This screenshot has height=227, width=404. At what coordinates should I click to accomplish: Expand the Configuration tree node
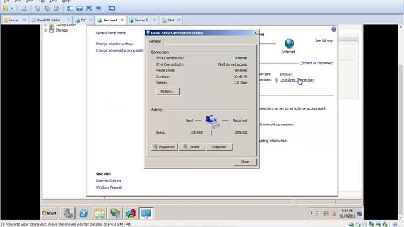click(x=46, y=25)
